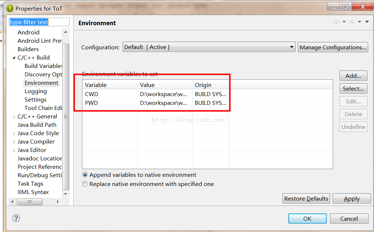Screen dimensions: 374x232
Task: Collapse the C/C++ Build tree node
Action: click(14, 58)
